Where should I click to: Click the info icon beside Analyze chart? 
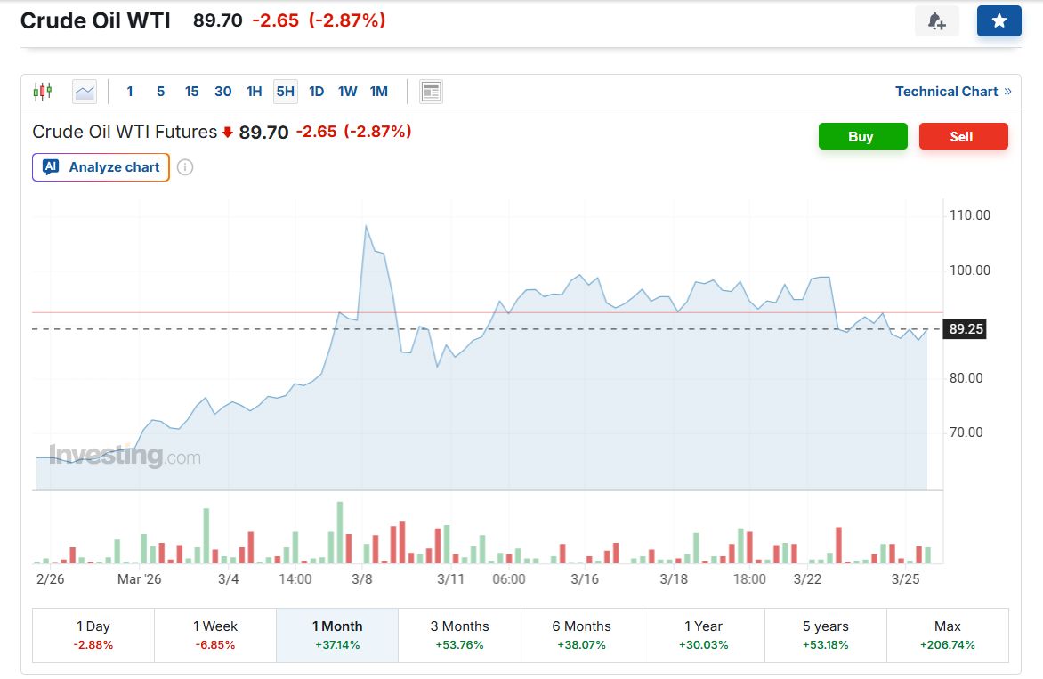tap(185, 167)
